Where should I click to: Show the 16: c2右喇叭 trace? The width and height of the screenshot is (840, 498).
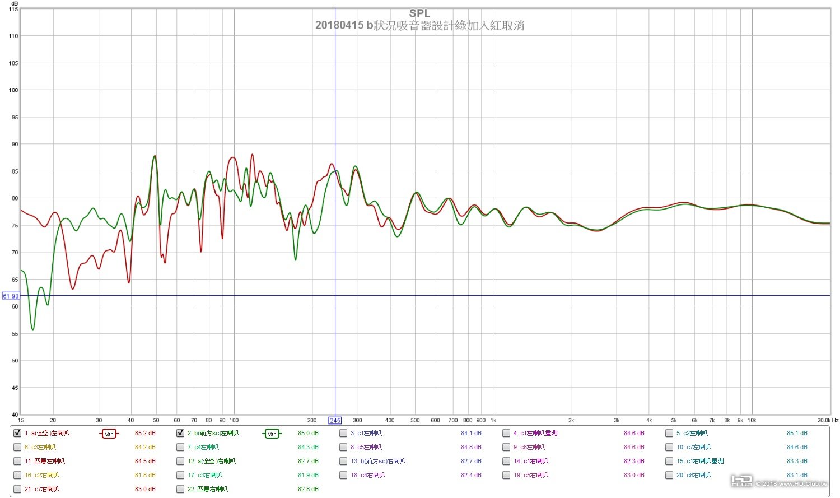coord(17,475)
